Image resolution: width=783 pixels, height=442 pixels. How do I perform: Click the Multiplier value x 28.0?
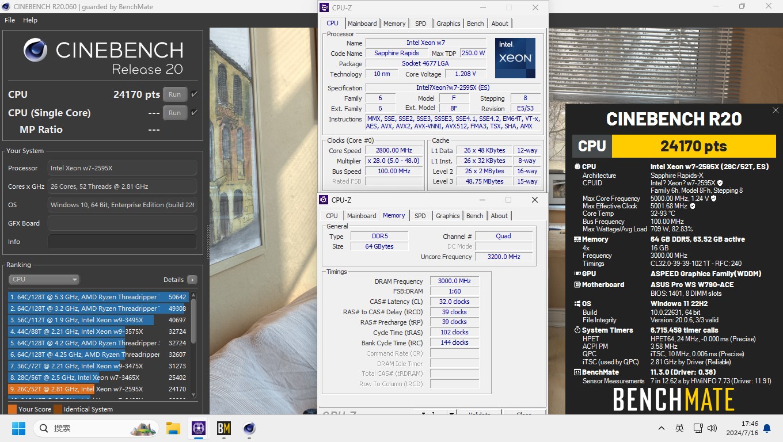pos(394,161)
